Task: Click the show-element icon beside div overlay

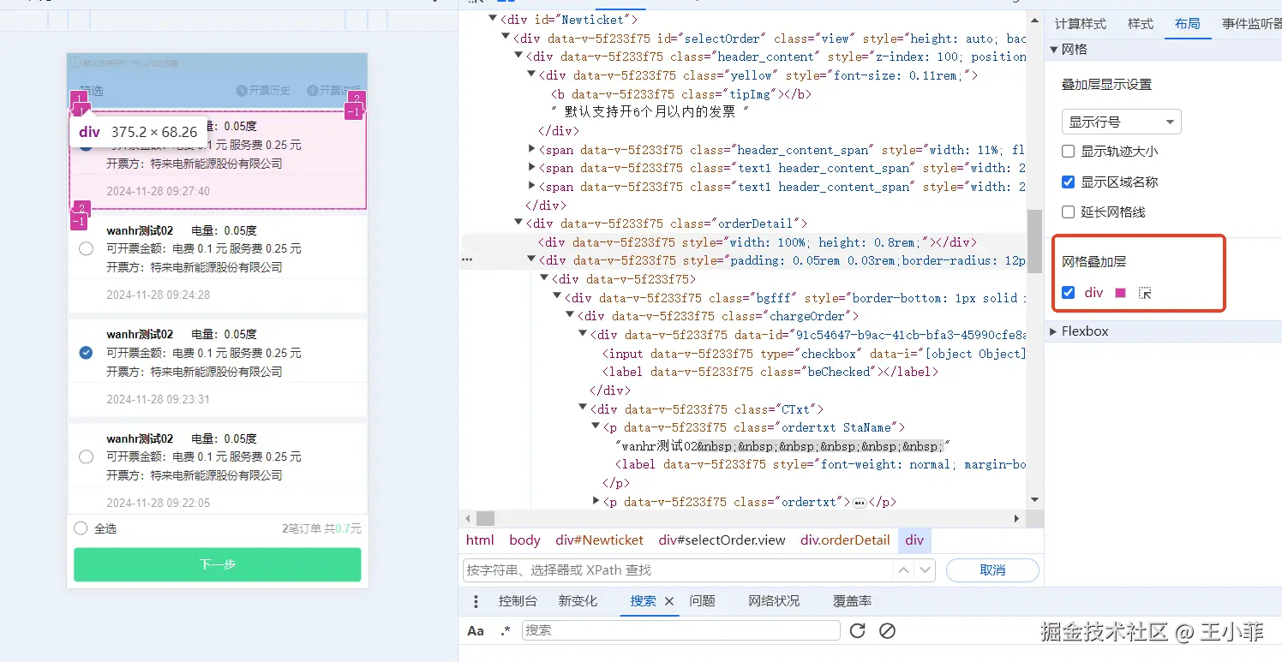Action: coord(1145,293)
